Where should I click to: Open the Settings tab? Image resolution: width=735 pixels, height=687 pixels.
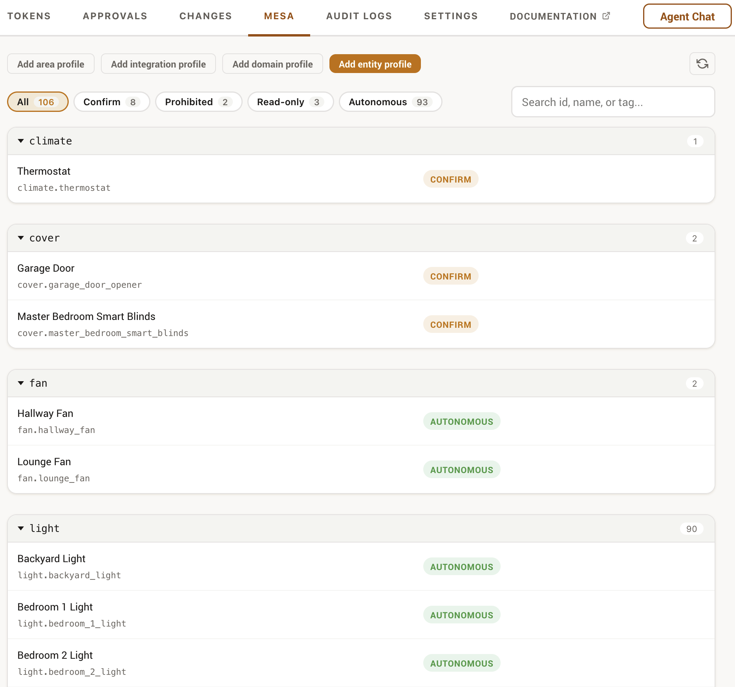[x=451, y=16]
